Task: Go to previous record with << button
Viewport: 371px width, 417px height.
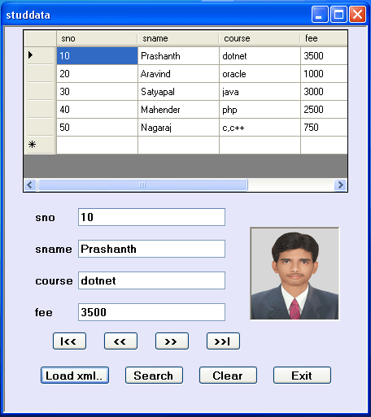Action: pos(120,341)
